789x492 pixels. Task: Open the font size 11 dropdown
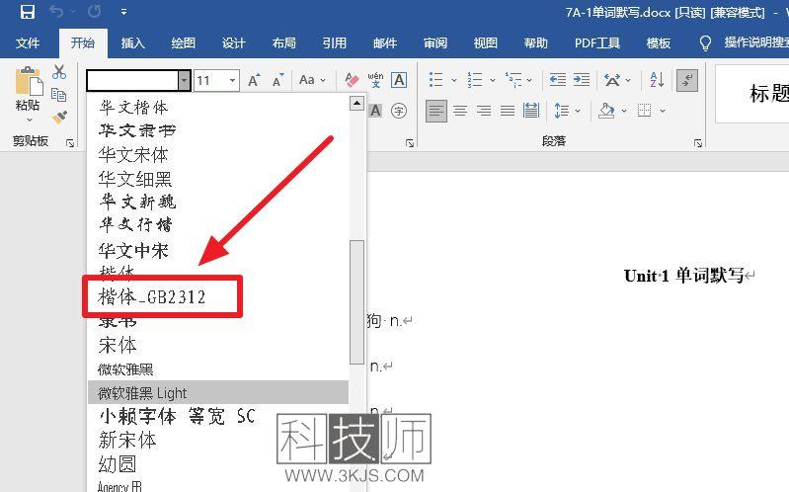pyautogui.click(x=232, y=81)
